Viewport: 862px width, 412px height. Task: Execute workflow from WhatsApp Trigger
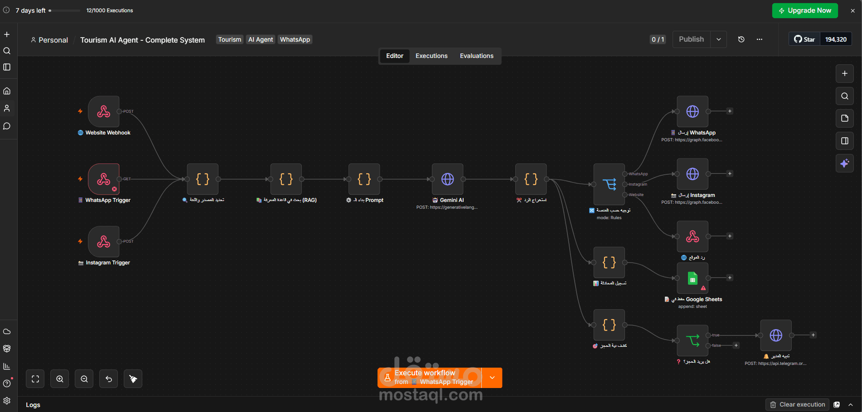coord(430,378)
